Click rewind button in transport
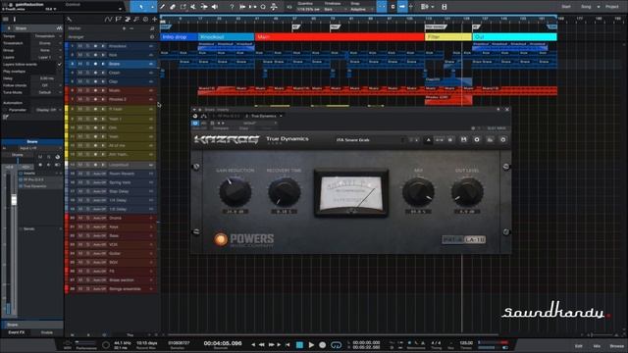The width and height of the screenshot is (628, 353). (x=262, y=344)
